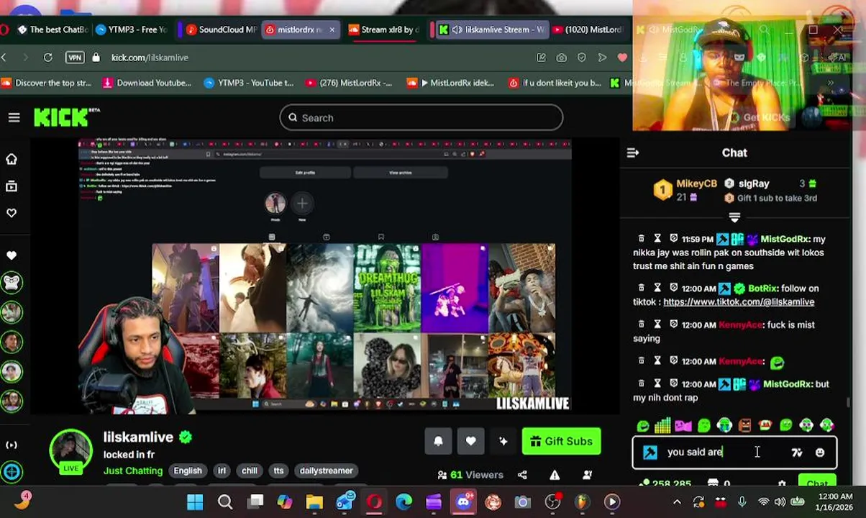This screenshot has width=866, height=518.
Task: Open 'Download Youtube...' bookmark
Action: pyautogui.click(x=147, y=83)
